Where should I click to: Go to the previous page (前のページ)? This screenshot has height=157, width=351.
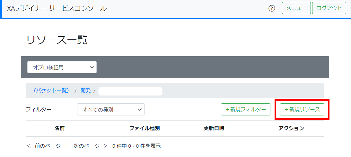pos(44,146)
